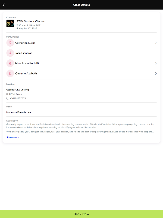
Task: Click the Global Flow Cycling location name
Action: coord(18,90)
